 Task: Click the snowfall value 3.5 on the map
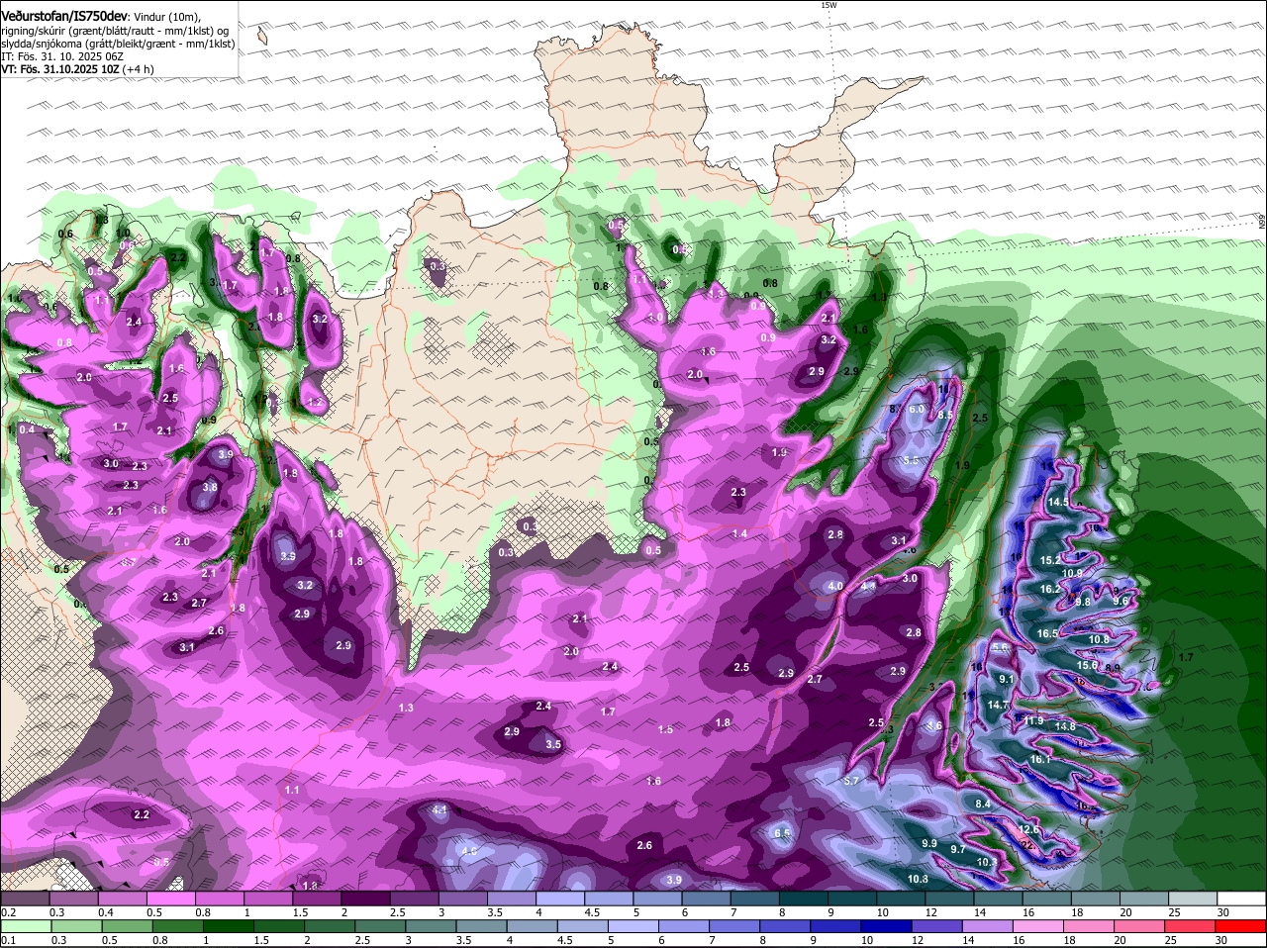click(553, 744)
